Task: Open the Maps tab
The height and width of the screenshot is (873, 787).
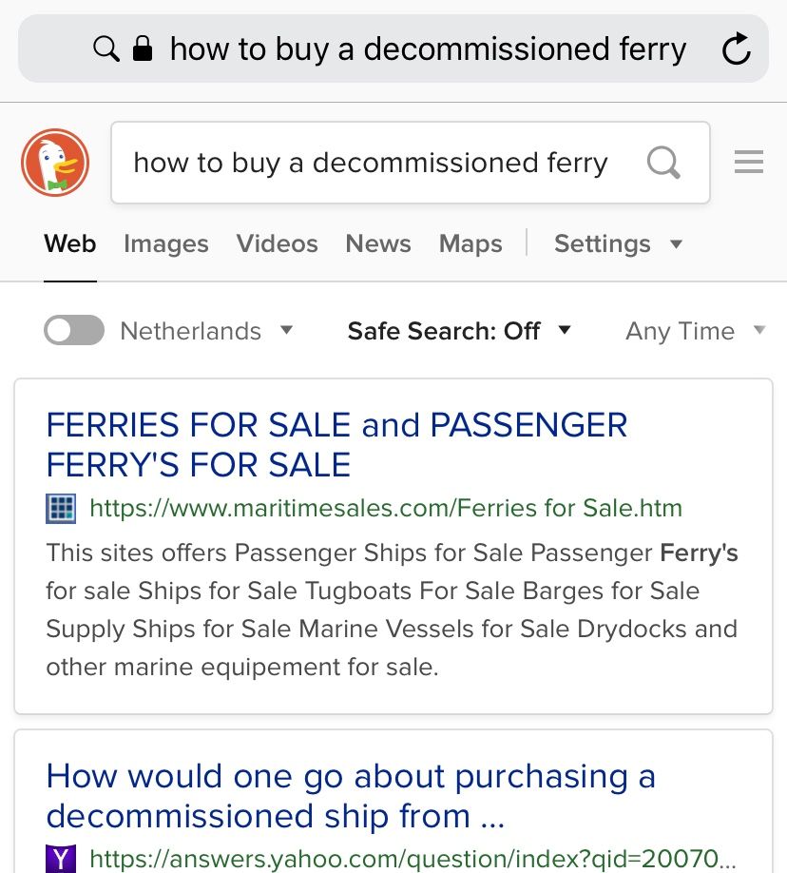Action: (470, 244)
